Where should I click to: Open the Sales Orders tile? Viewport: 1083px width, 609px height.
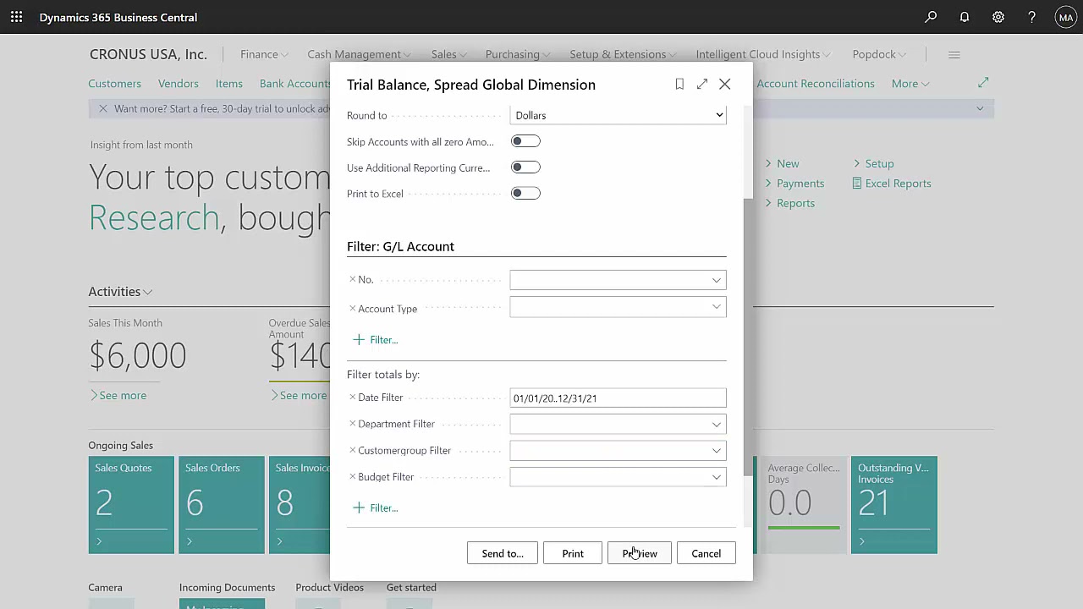click(x=222, y=505)
